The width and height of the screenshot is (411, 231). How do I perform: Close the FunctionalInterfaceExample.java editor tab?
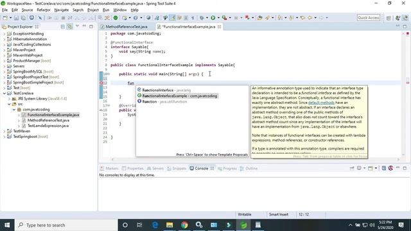pyautogui.click(x=219, y=27)
